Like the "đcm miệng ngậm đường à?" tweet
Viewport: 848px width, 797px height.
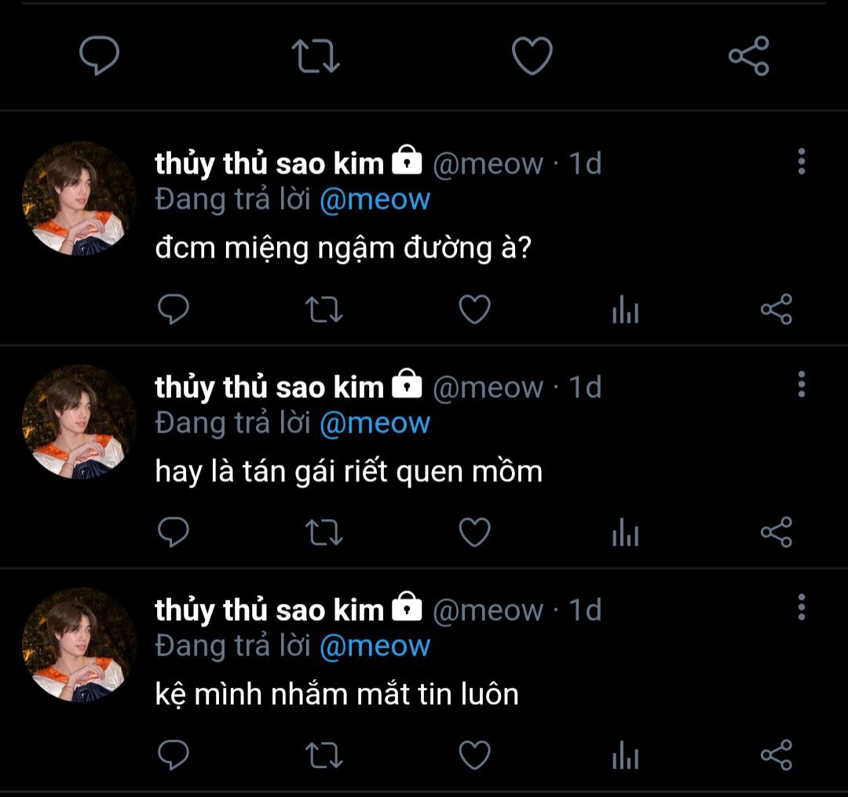(x=474, y=310)
